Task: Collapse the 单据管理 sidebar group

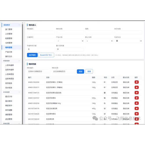Action: pyautogui.click(x=12, y=61)
